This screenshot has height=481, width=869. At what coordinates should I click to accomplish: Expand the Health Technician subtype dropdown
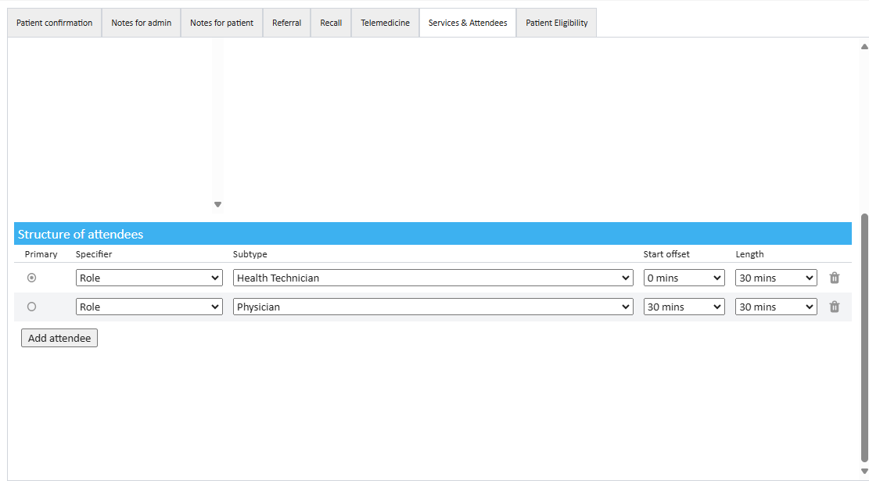click(x=433, y=278)
